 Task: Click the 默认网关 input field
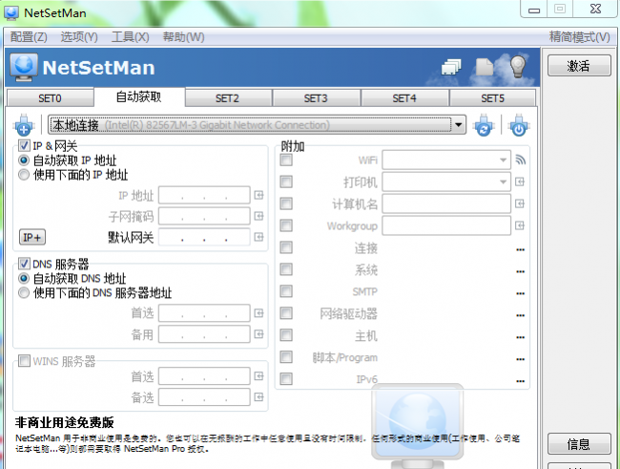click(x=204, y=237)
